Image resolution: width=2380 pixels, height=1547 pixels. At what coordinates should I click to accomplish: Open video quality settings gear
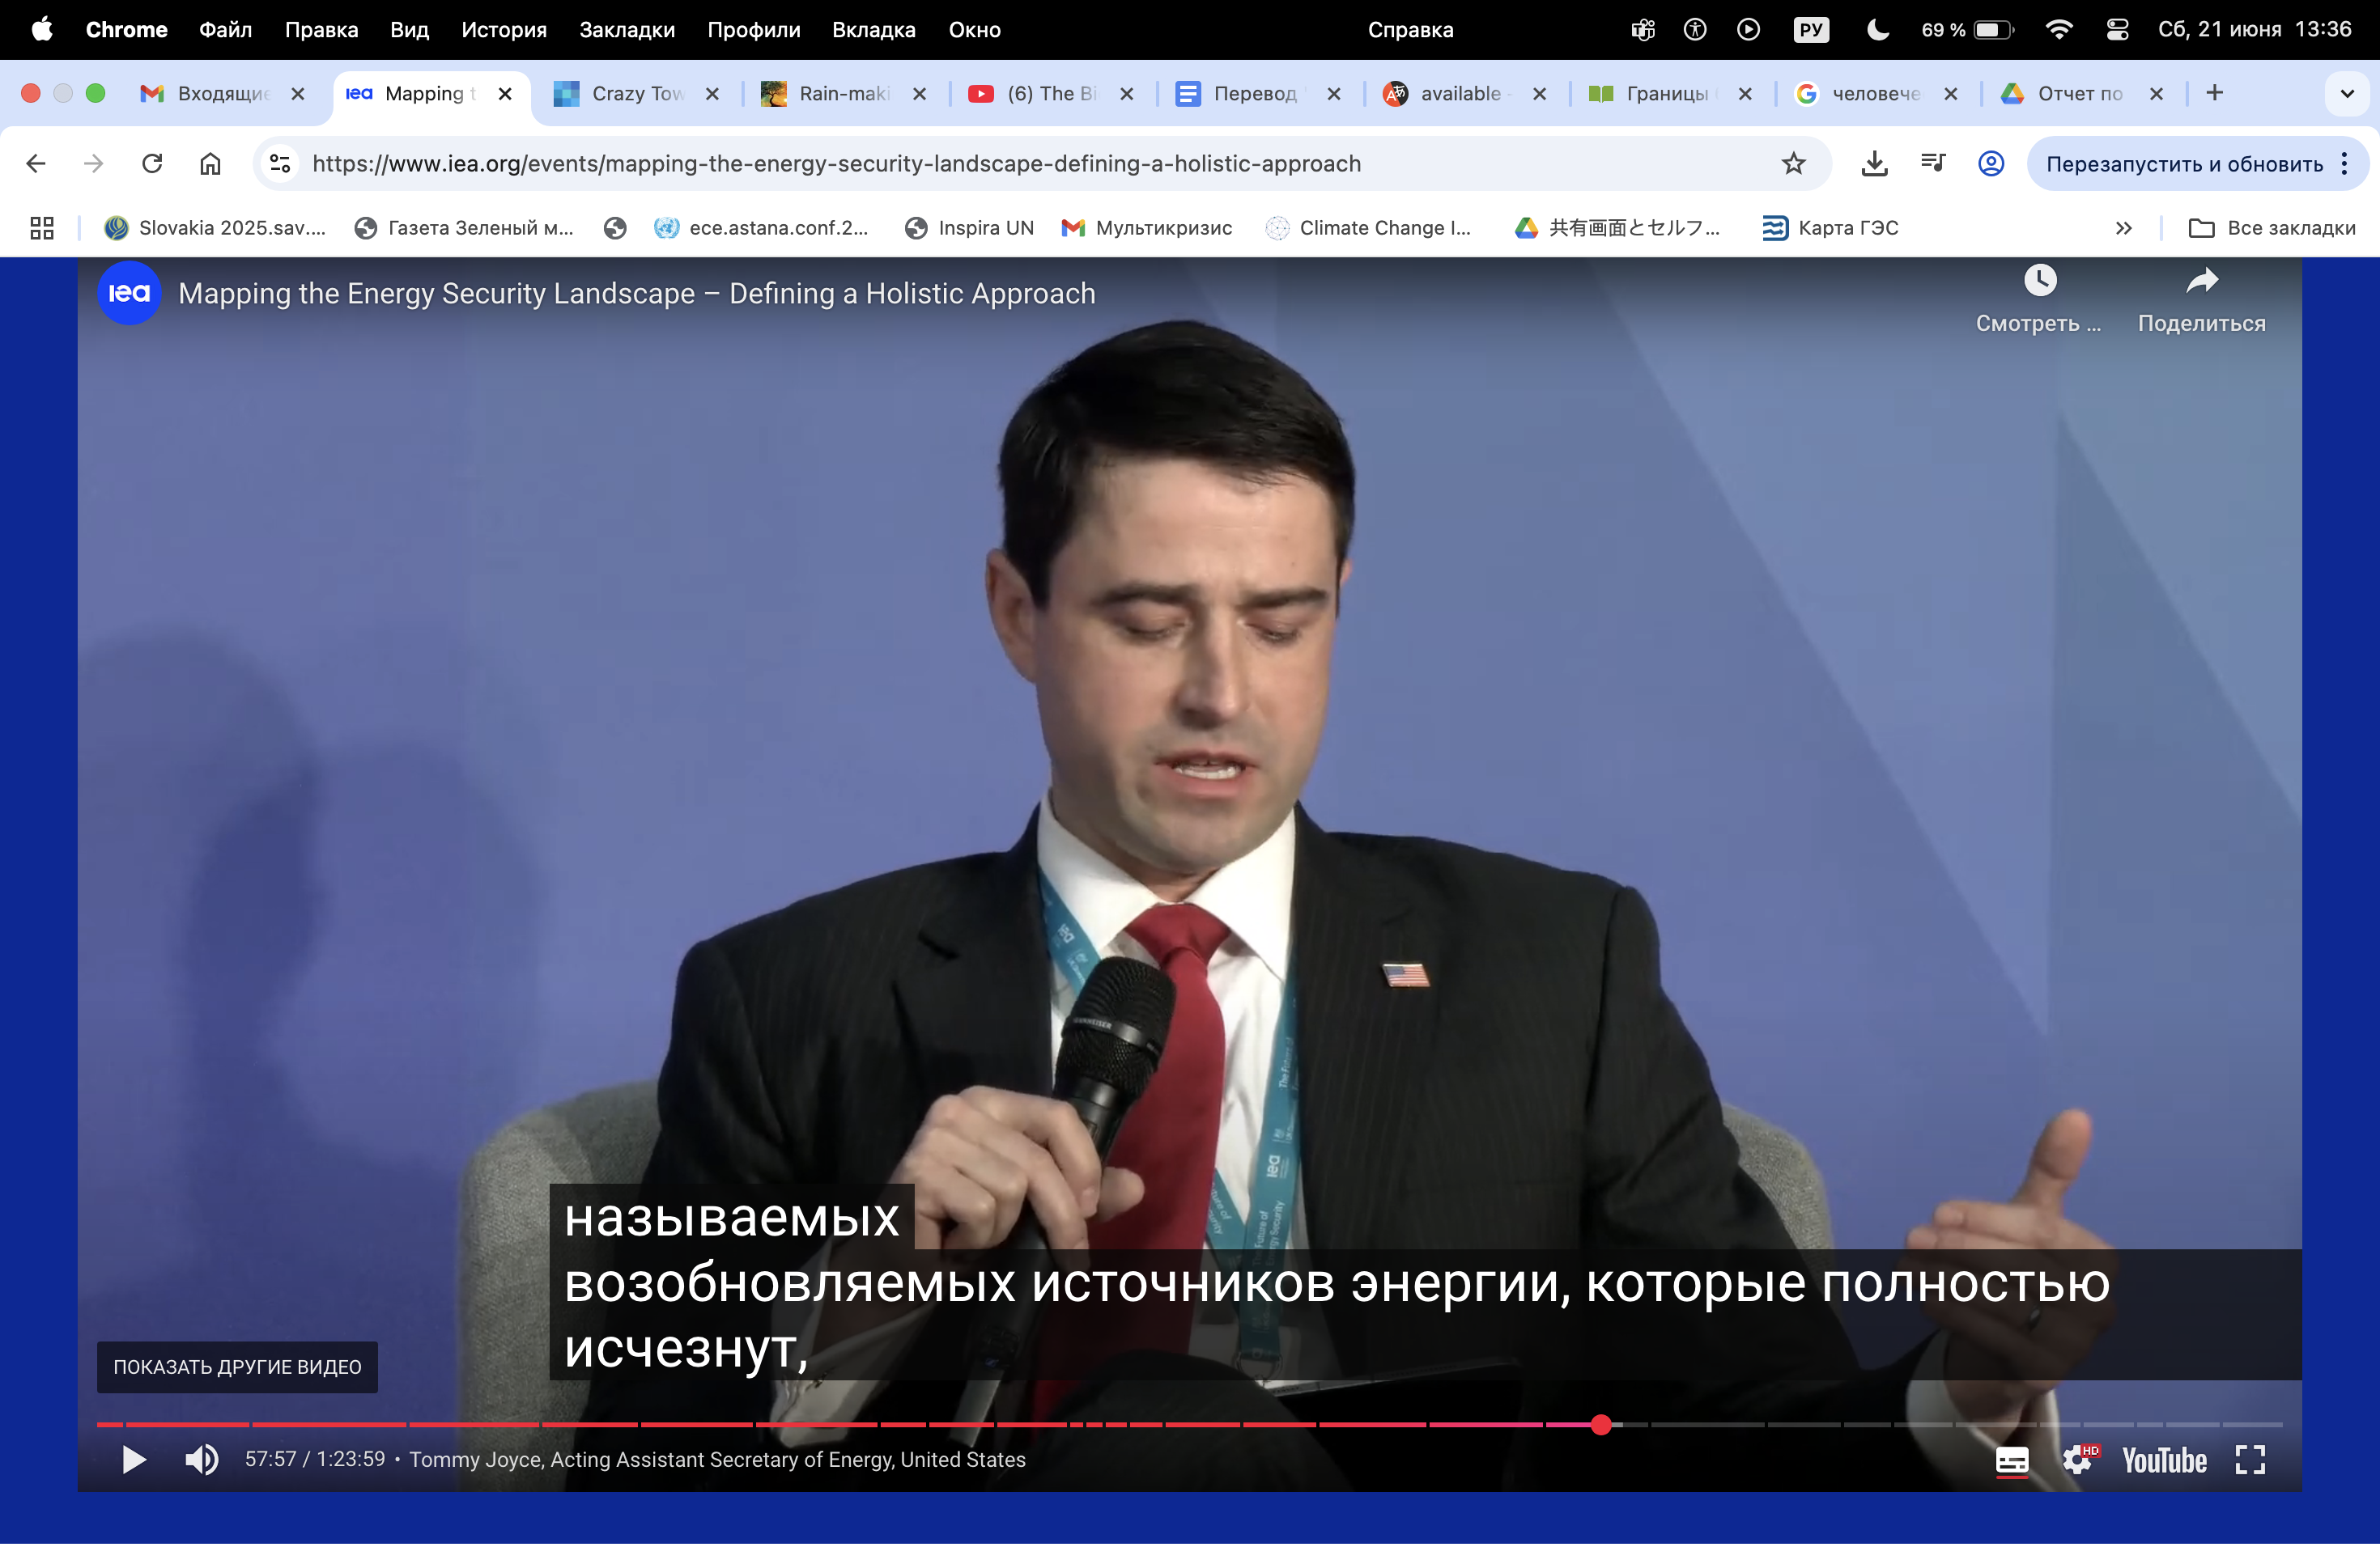pyautogui.click(x=2077, y=1462)
